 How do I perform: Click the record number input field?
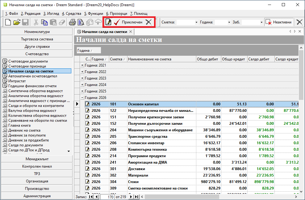click(x=107, y=197)
